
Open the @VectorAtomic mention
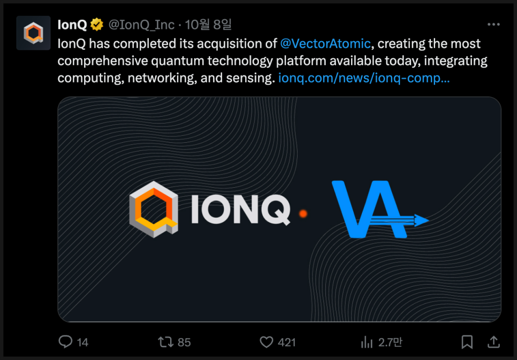tap(325, 44)
